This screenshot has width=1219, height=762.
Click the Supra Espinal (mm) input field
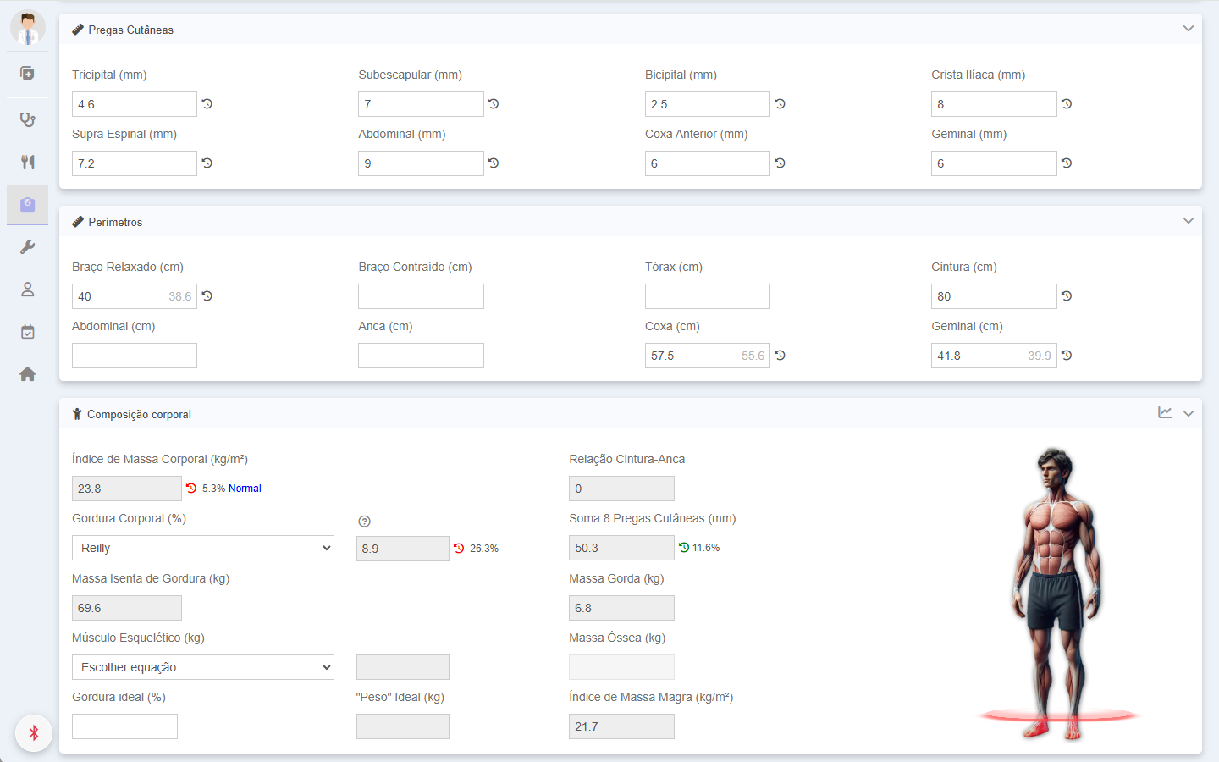135,163
